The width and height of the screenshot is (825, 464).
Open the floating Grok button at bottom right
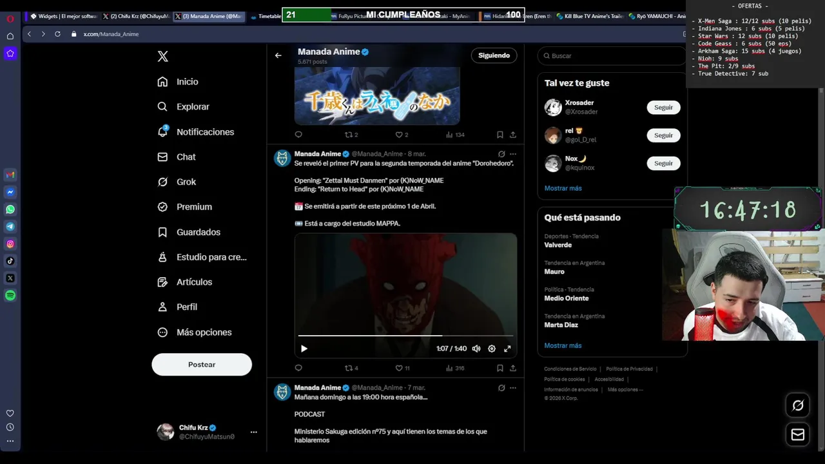pyautogui.click(x=798, y=405)
